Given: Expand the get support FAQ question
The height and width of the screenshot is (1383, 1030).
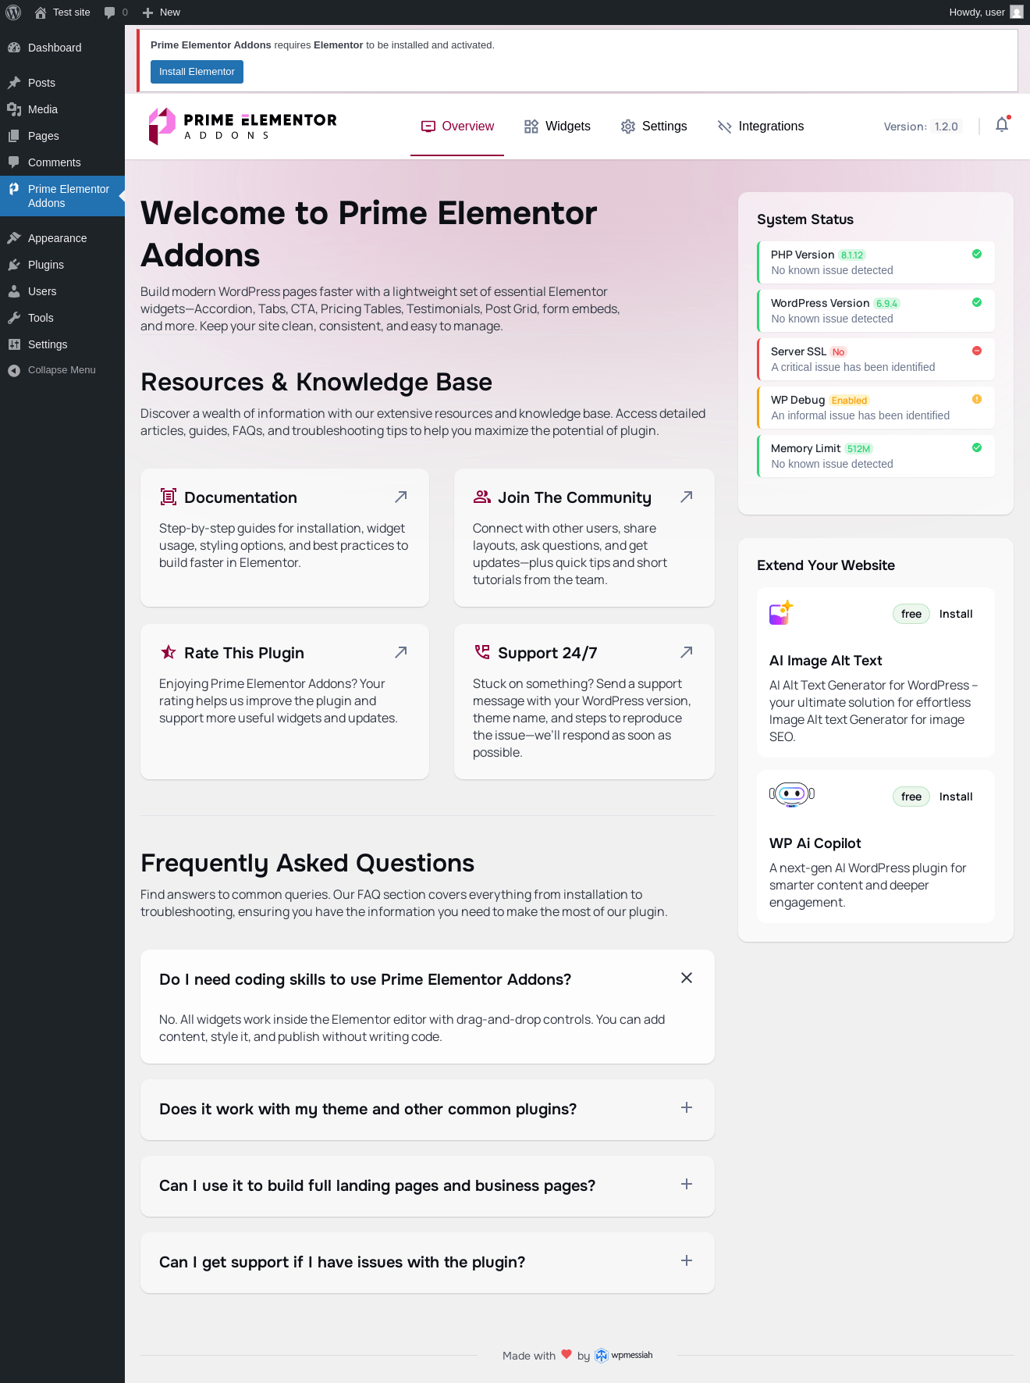Looking at the screenshot, I should pyautogui.click(x=687, y=1260).
